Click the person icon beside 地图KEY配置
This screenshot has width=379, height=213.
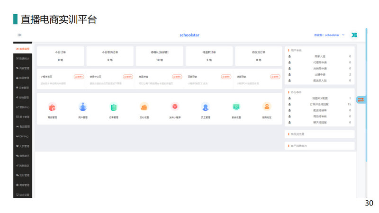pyautogui.click(x=289, y=98)
